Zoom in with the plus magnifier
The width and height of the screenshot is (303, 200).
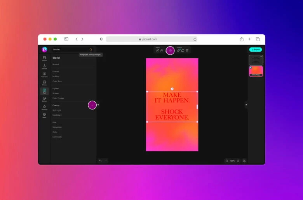pos(238,161)
